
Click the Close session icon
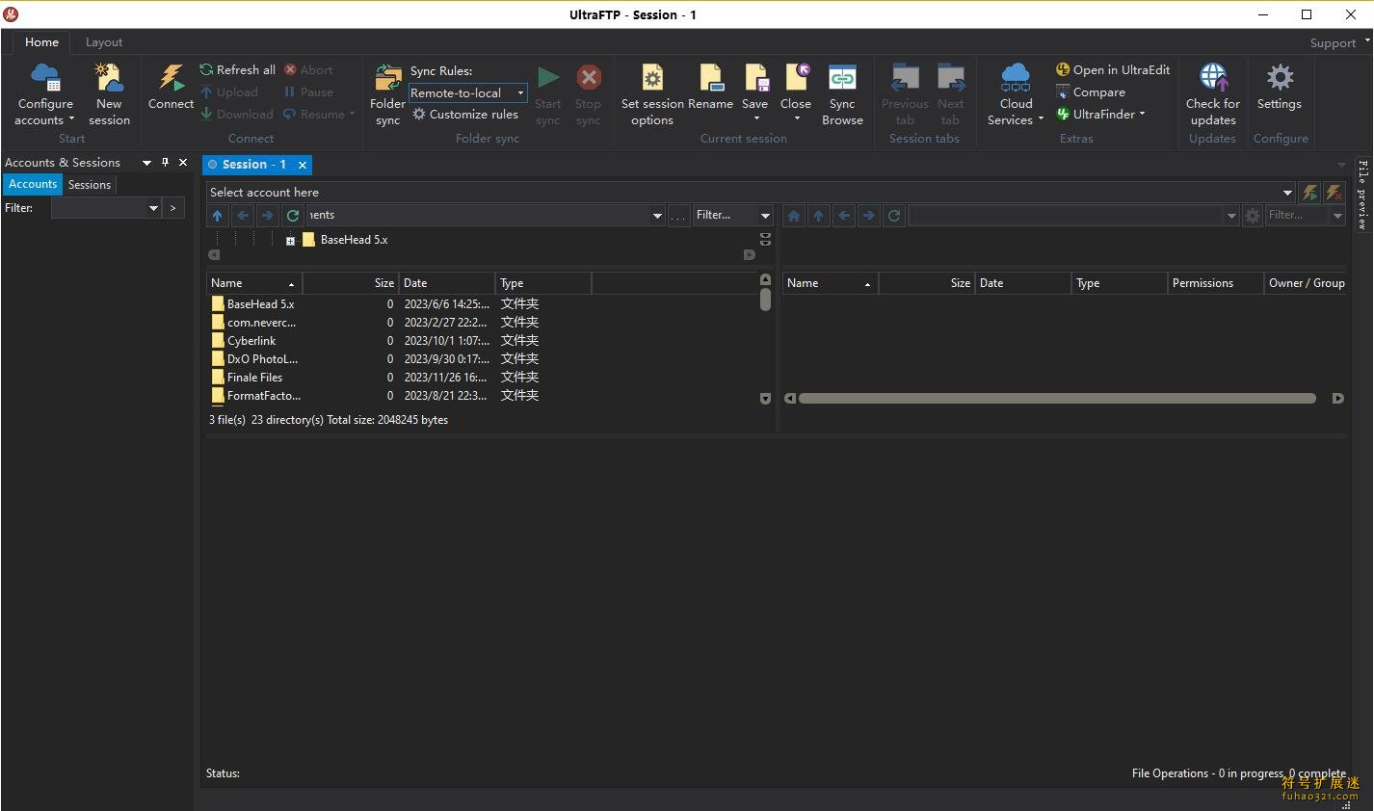pyautogui.click(x=796, y=77)
